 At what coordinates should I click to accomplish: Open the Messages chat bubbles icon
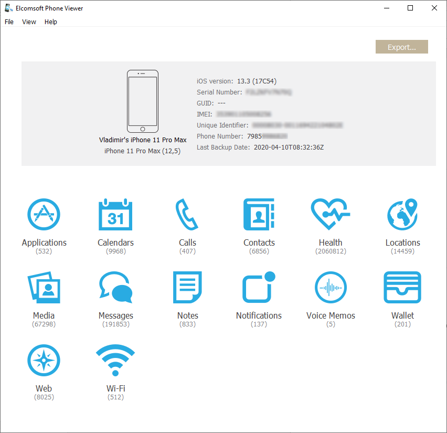coord(115,288)
